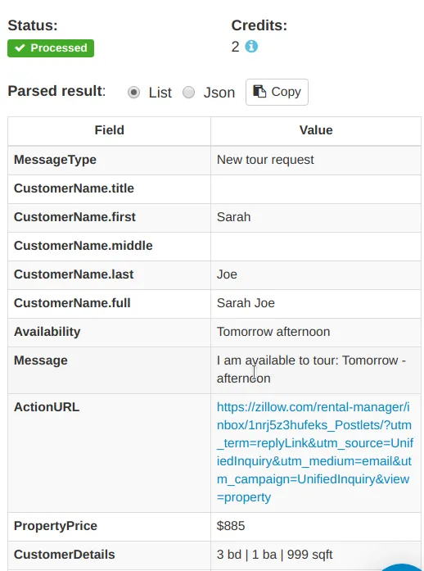Copy the parsed result

[277, 92]
